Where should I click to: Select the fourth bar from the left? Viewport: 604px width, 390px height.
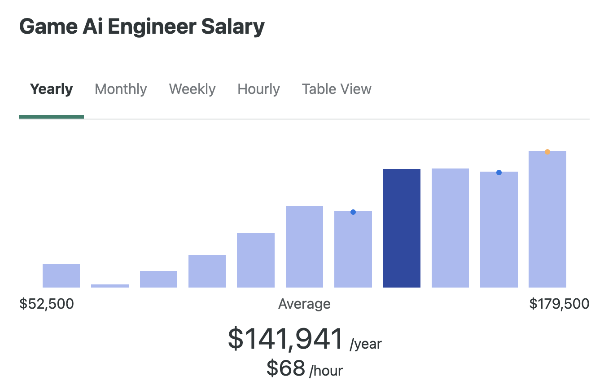pos(207,271)
